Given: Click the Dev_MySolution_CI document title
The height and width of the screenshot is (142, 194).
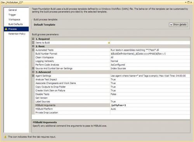Looking at the screenshot, I should [12, 2].
